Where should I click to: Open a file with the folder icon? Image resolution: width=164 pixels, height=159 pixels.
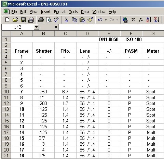(x=15, y=20)
